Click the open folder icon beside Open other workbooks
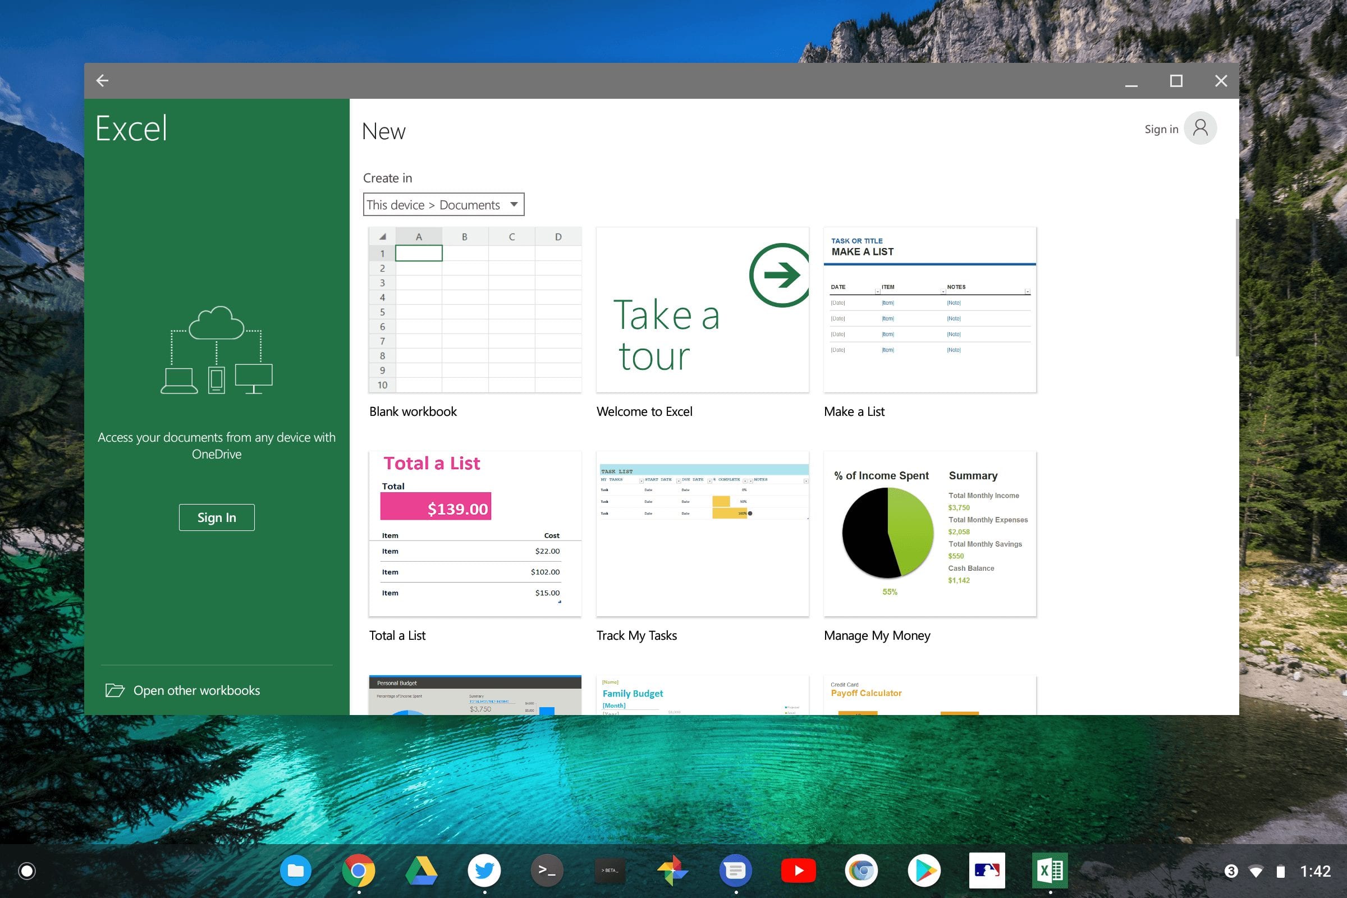 [114, 690]
